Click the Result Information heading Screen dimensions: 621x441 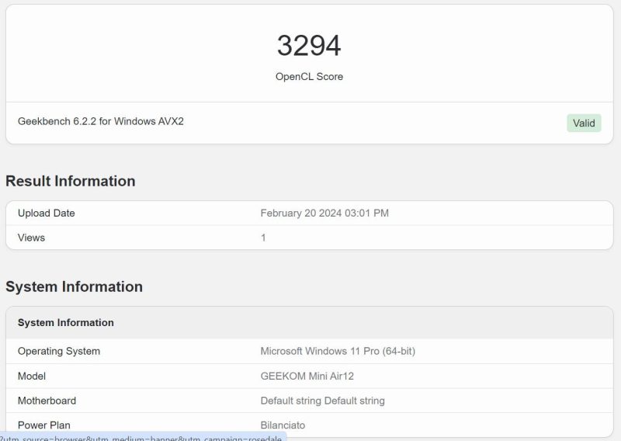coord(71,181)
